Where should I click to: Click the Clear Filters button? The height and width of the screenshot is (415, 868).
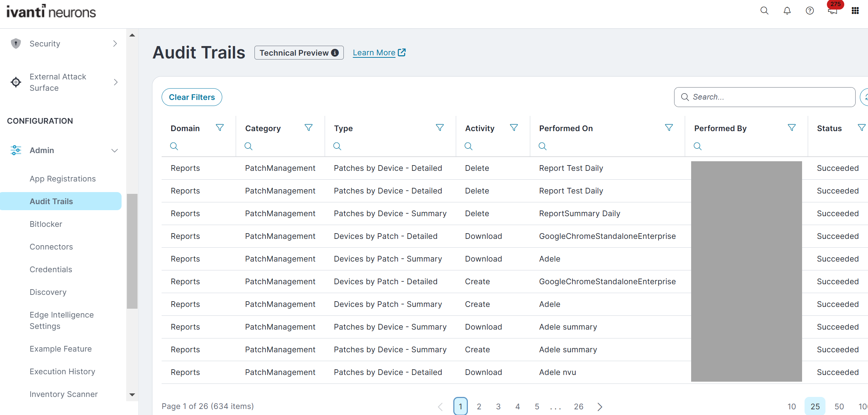click(192, 97)
